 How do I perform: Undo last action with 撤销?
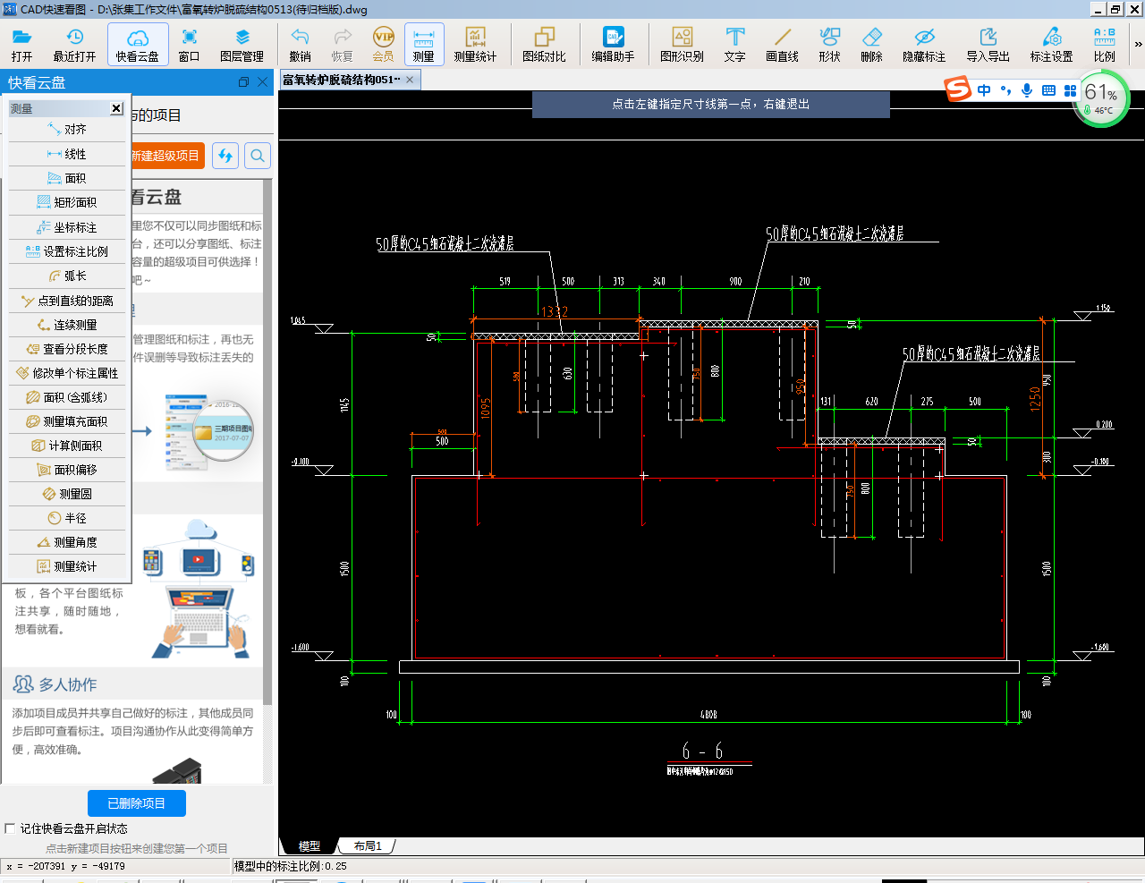[300, 45]
